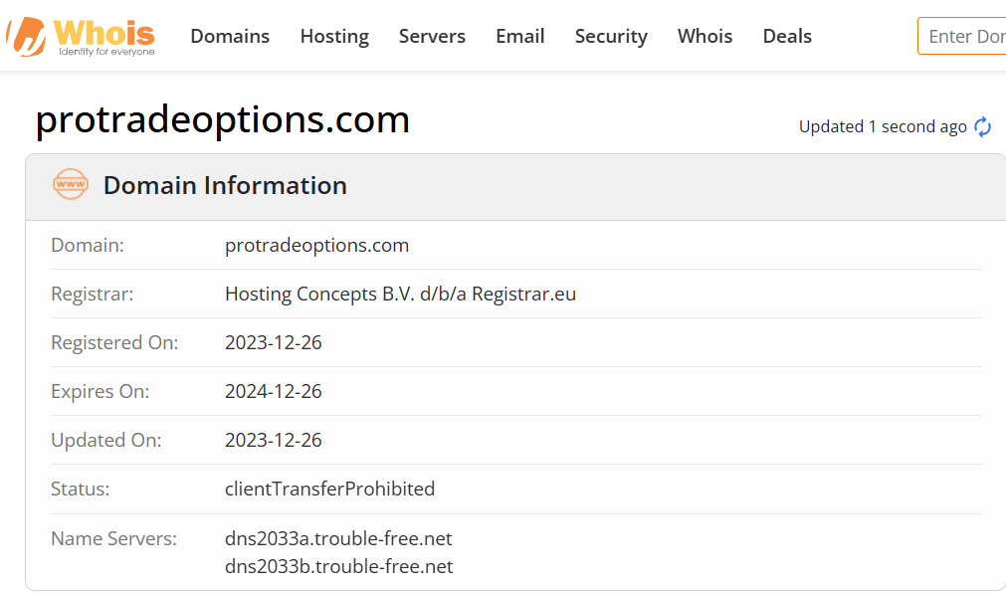Open the Hosting menu
This screenshot has height=594, width=1006.
[334, 36]
